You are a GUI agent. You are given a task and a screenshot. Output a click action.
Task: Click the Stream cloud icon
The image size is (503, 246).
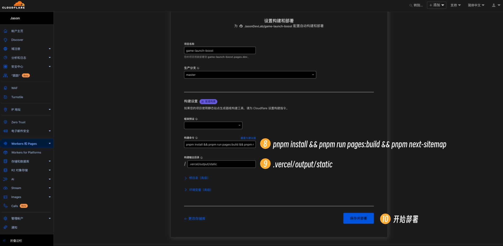coord(5,188)
